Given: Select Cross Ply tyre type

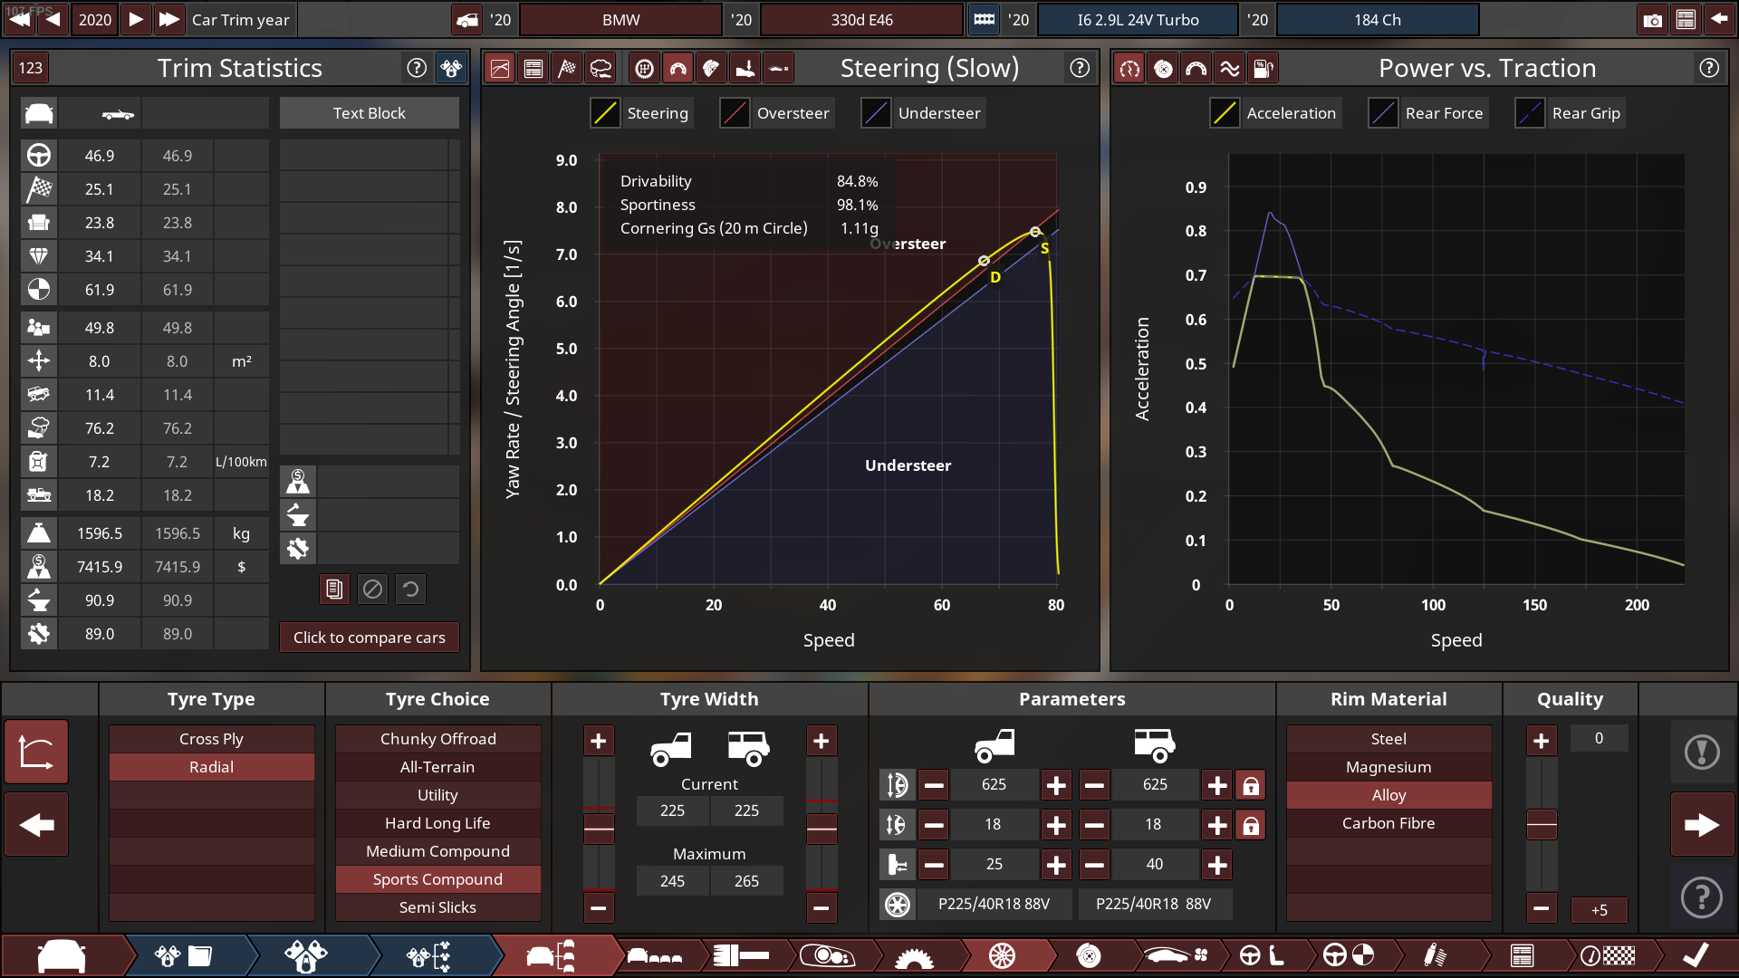Looking at the screenshot, I should pos(211,739).
